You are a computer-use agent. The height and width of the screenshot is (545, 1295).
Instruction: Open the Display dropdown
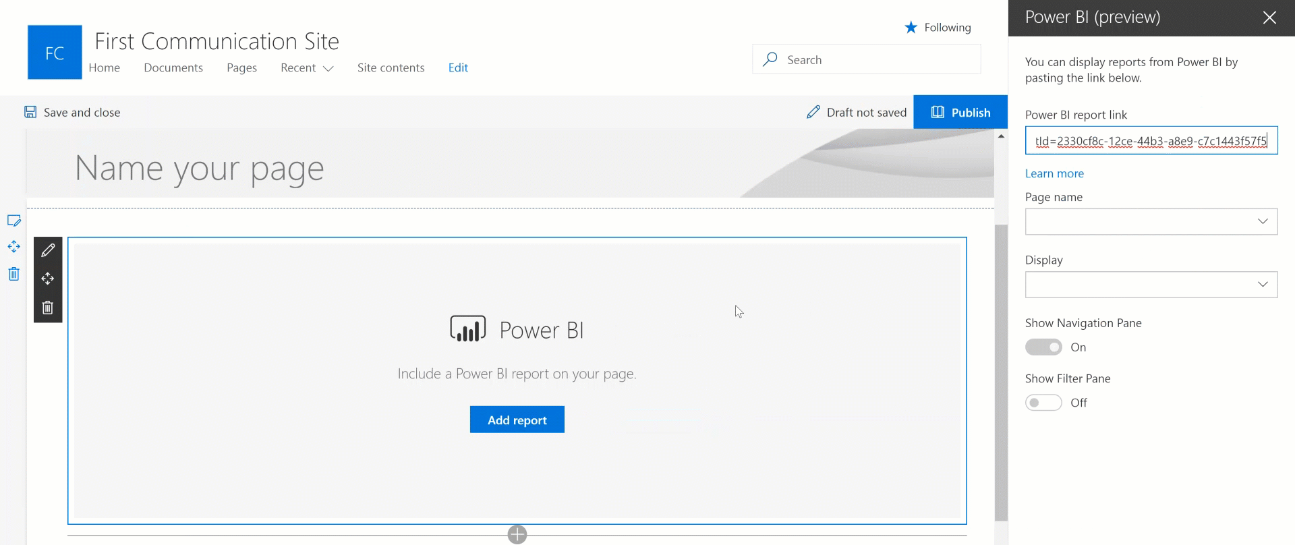point(1151,284)
